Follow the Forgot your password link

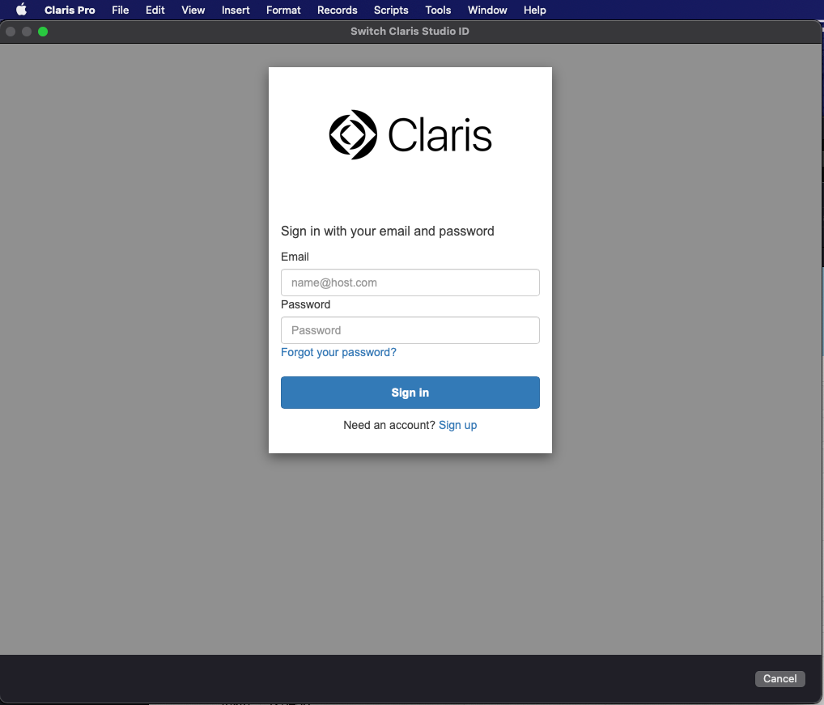click(338, 353)
